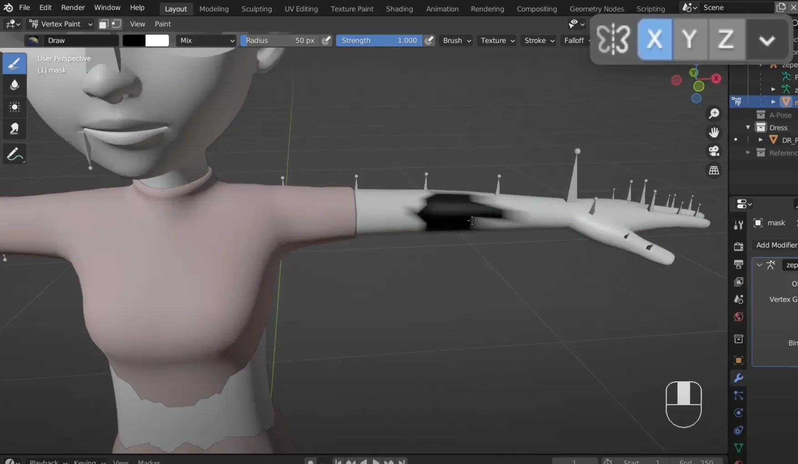798x464 pixels.
Task: Open the Object Data green triangle tab
Action: 738,448
